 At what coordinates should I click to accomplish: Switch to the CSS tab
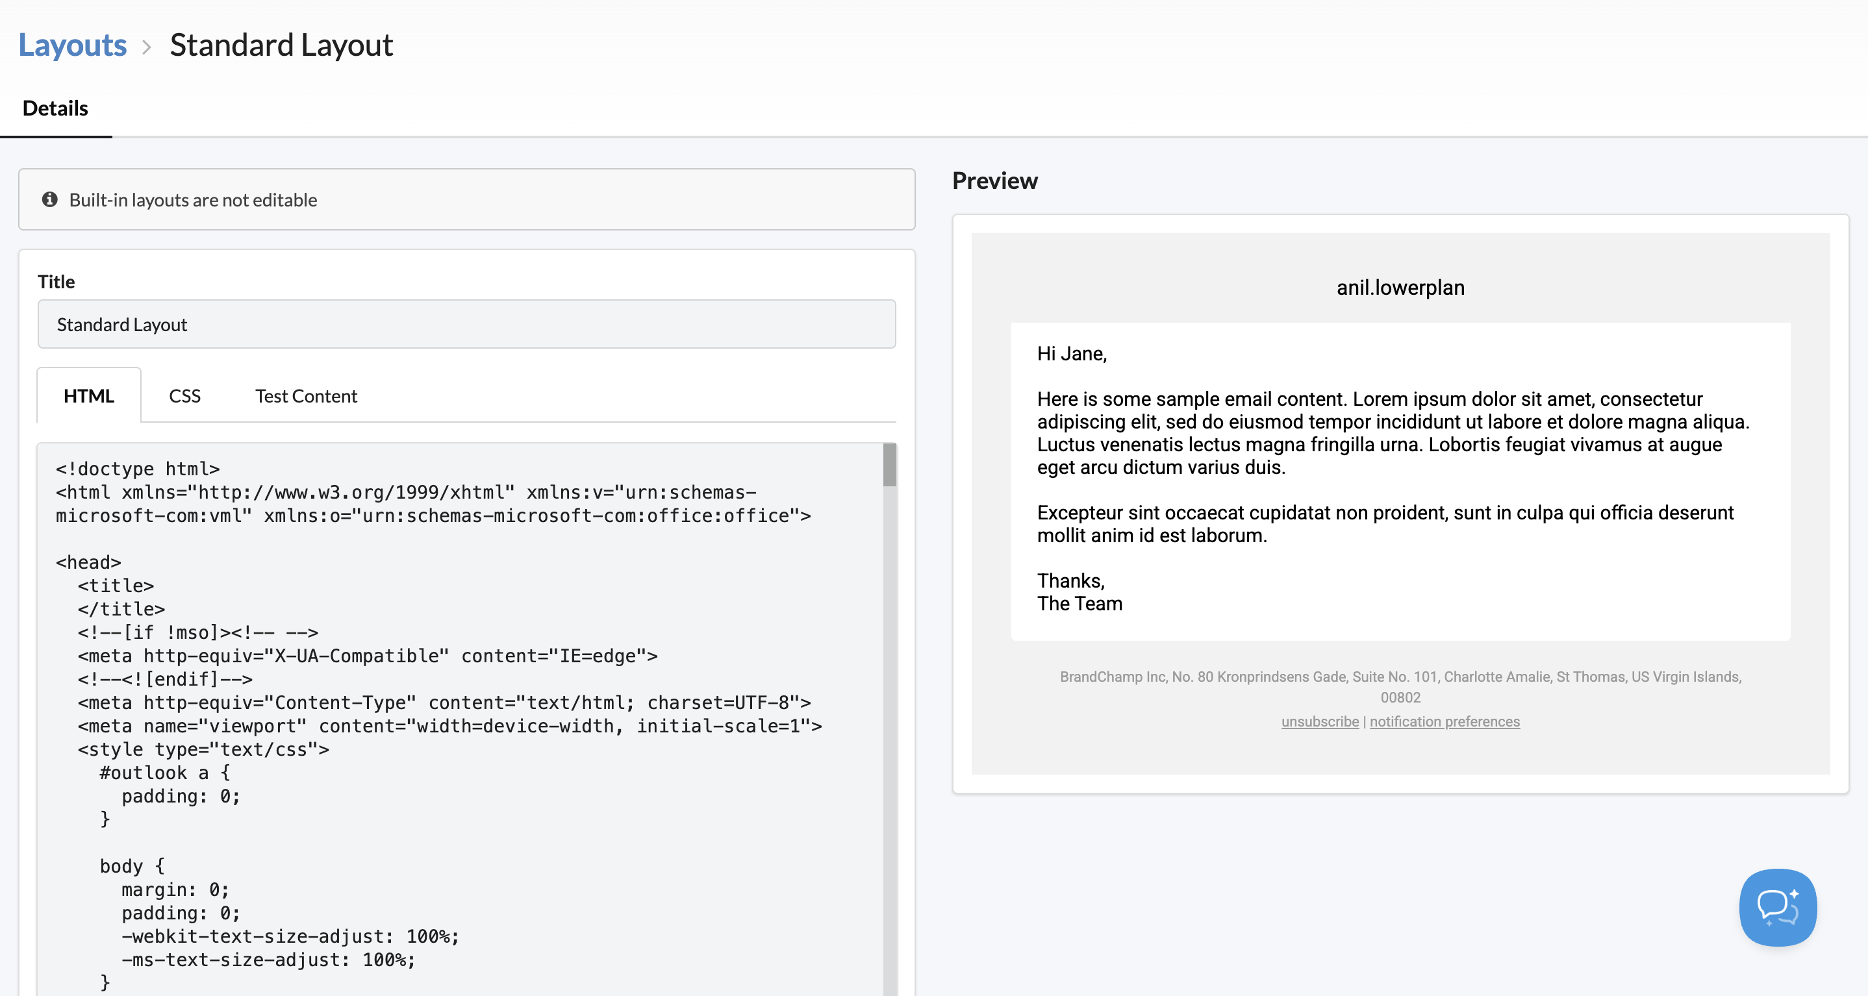184,396
